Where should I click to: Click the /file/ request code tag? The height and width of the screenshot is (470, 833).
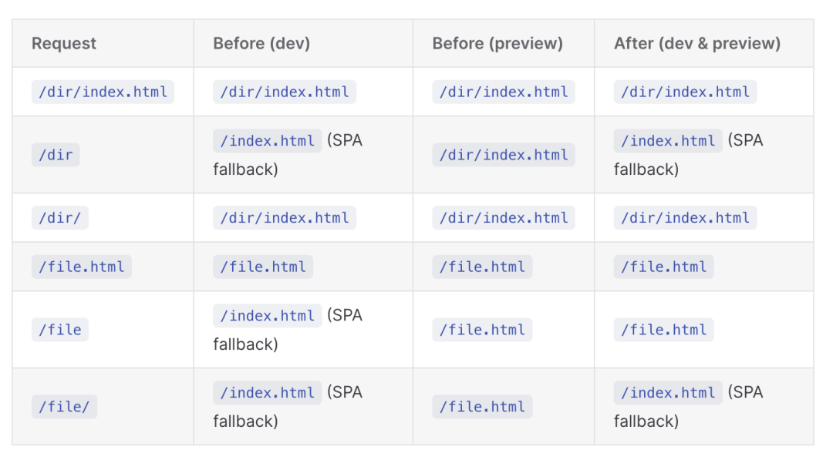[64, 406]
